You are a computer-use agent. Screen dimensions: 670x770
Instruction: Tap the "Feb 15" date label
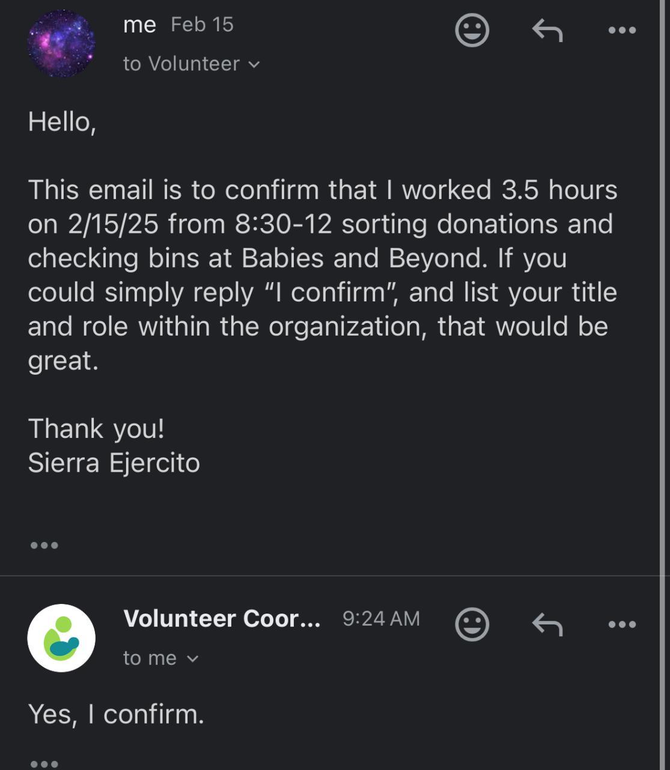[202, 25]
